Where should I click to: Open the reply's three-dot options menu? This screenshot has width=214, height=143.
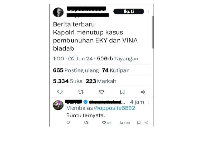(x=148, y=102)
